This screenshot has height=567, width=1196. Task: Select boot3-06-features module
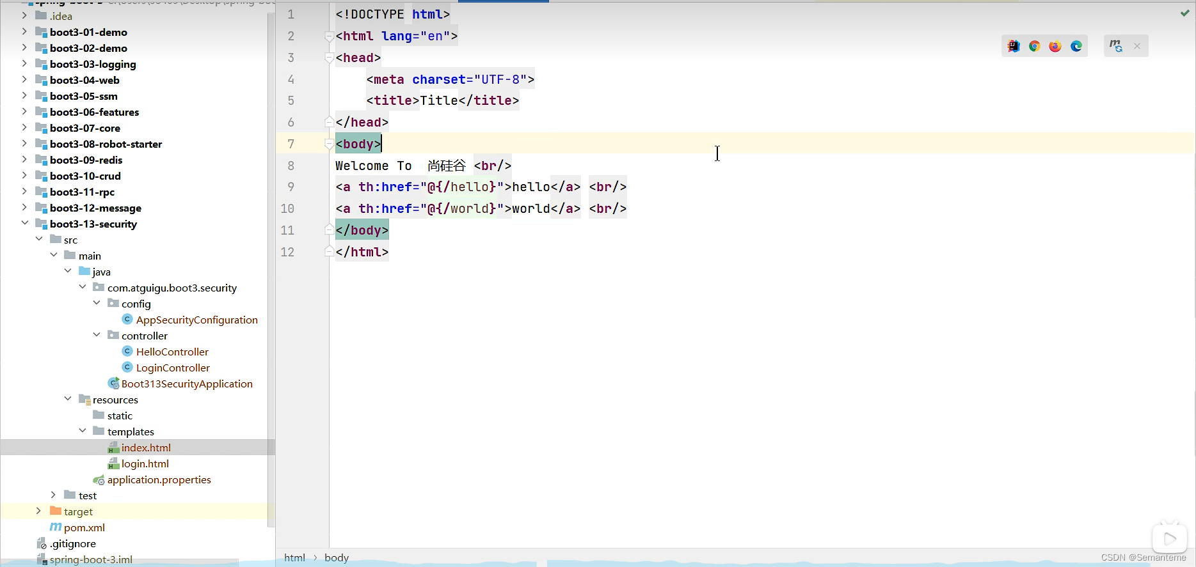[95, 112]
